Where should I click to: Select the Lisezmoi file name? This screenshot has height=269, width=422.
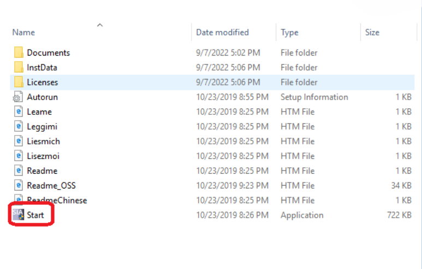click(43, 156)
